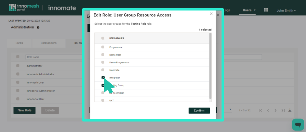Open the John Smith account dropdown
Screen dimensions: 306x132
point(286,11)
